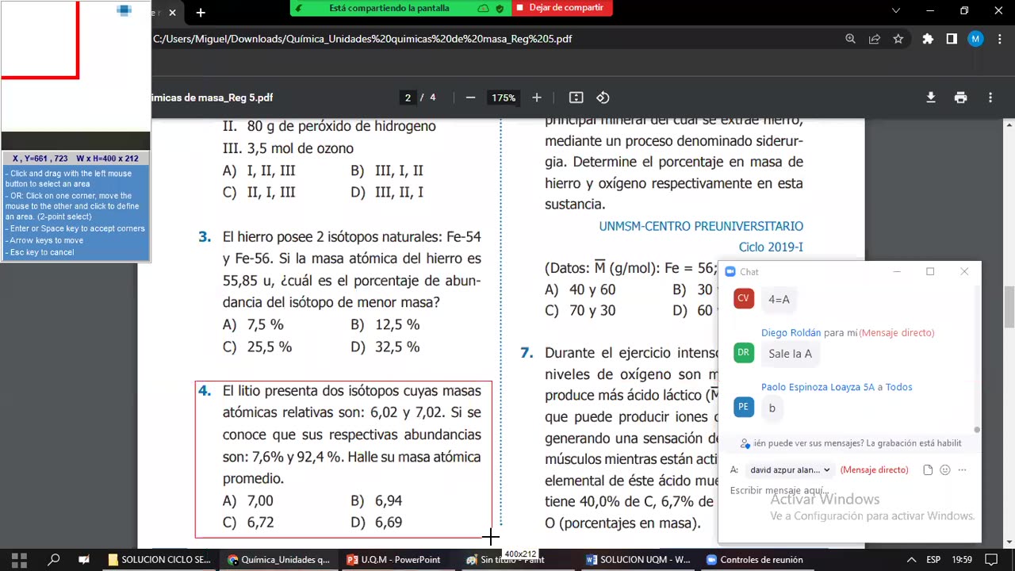Screen dimensions: 1015x571
Task: Switch to Química_Unidades Chrome taskbar item
Action: pyautogui.click(x=278, y=559)
